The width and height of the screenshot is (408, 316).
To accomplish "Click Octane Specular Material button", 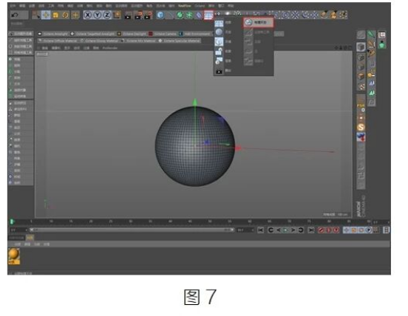I will click(x=180, y=41).
